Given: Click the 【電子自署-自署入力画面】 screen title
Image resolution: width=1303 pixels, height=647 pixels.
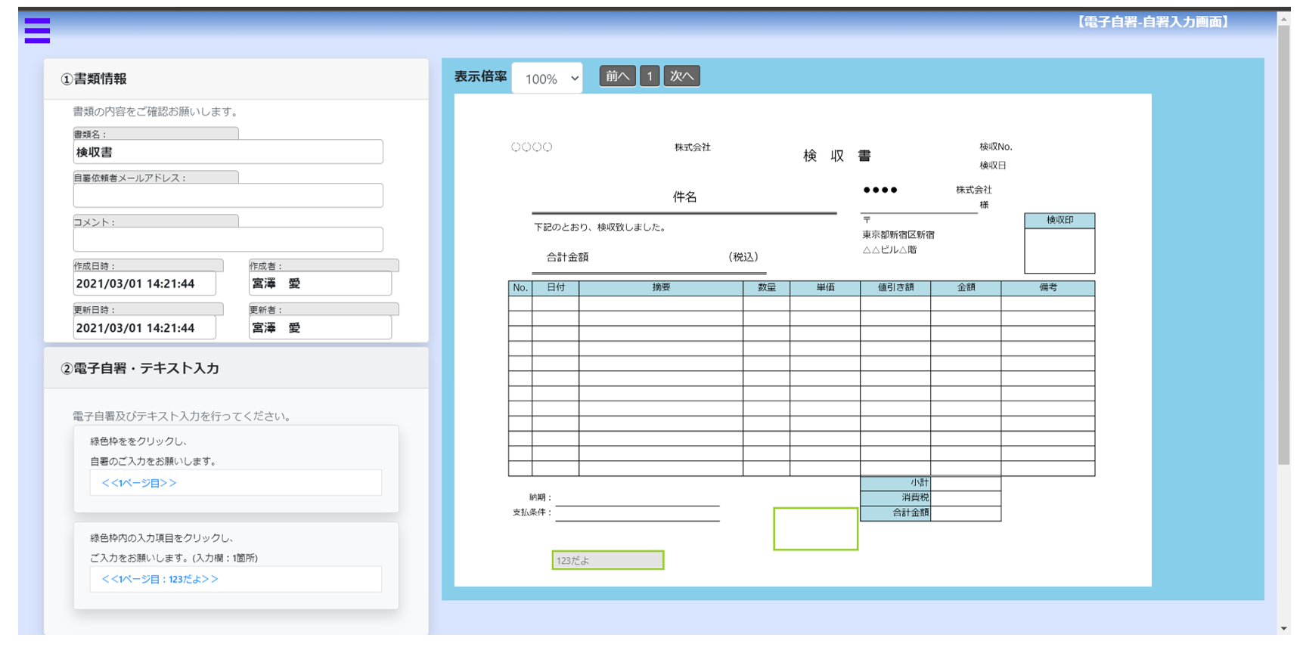Looking at the screenshot, I should click(x=1153, y=22).
